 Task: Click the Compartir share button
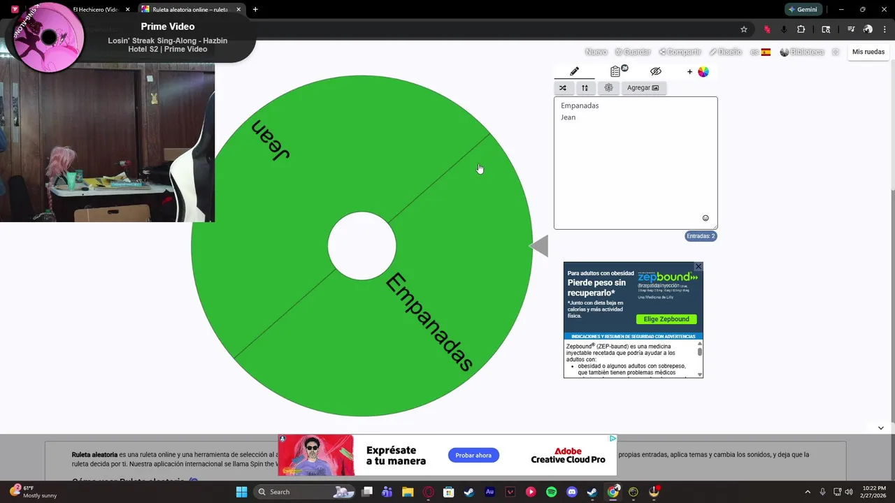pos(680,52)
